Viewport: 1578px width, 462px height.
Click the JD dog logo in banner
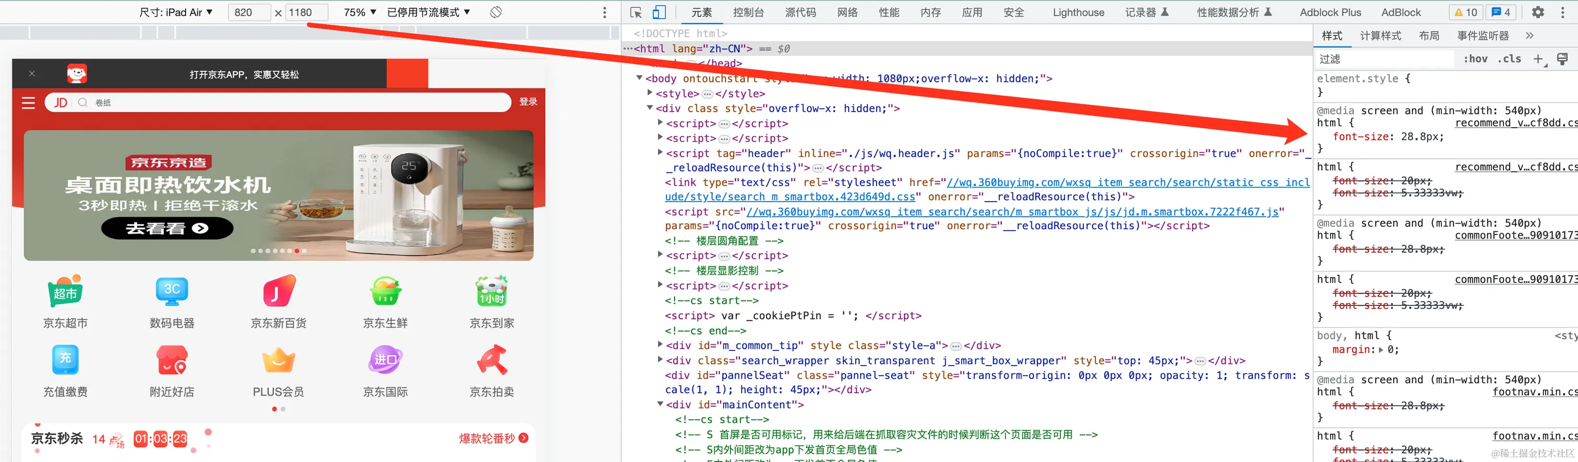[x=77, y=74]
